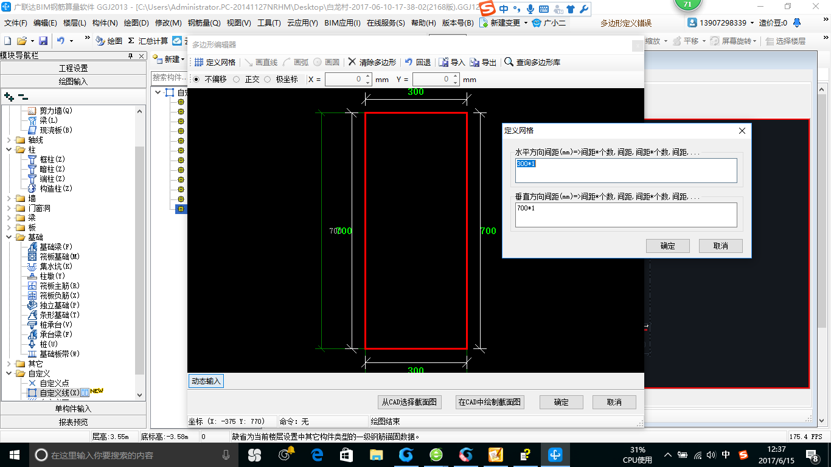The width and height of the screenshot is (831, 467).
Task: Expand the 板 folder
Action: pos(9,227)
